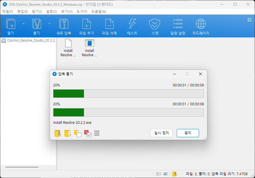Click the details list view icon in the status bar
Viewport: 255px width, 178px height.
click(x=159, y=174)
